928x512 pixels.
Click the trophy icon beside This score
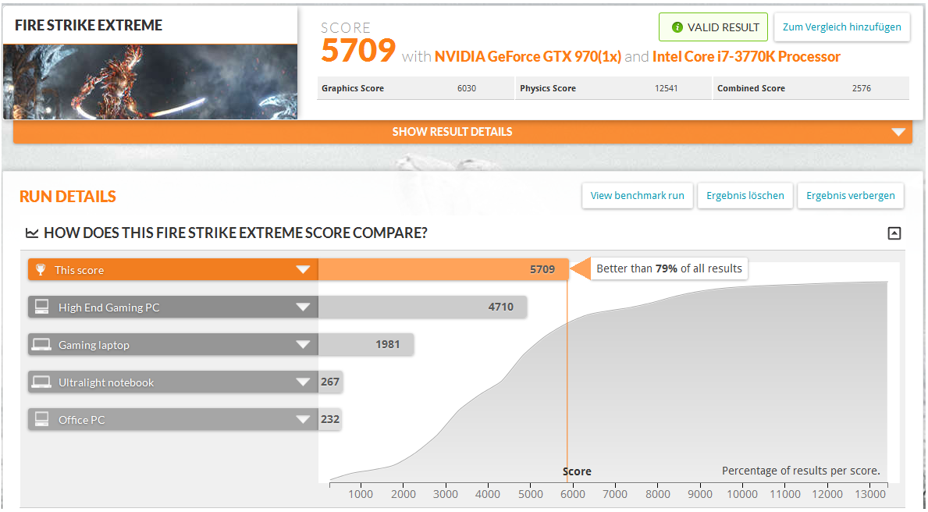coord(41,270)
